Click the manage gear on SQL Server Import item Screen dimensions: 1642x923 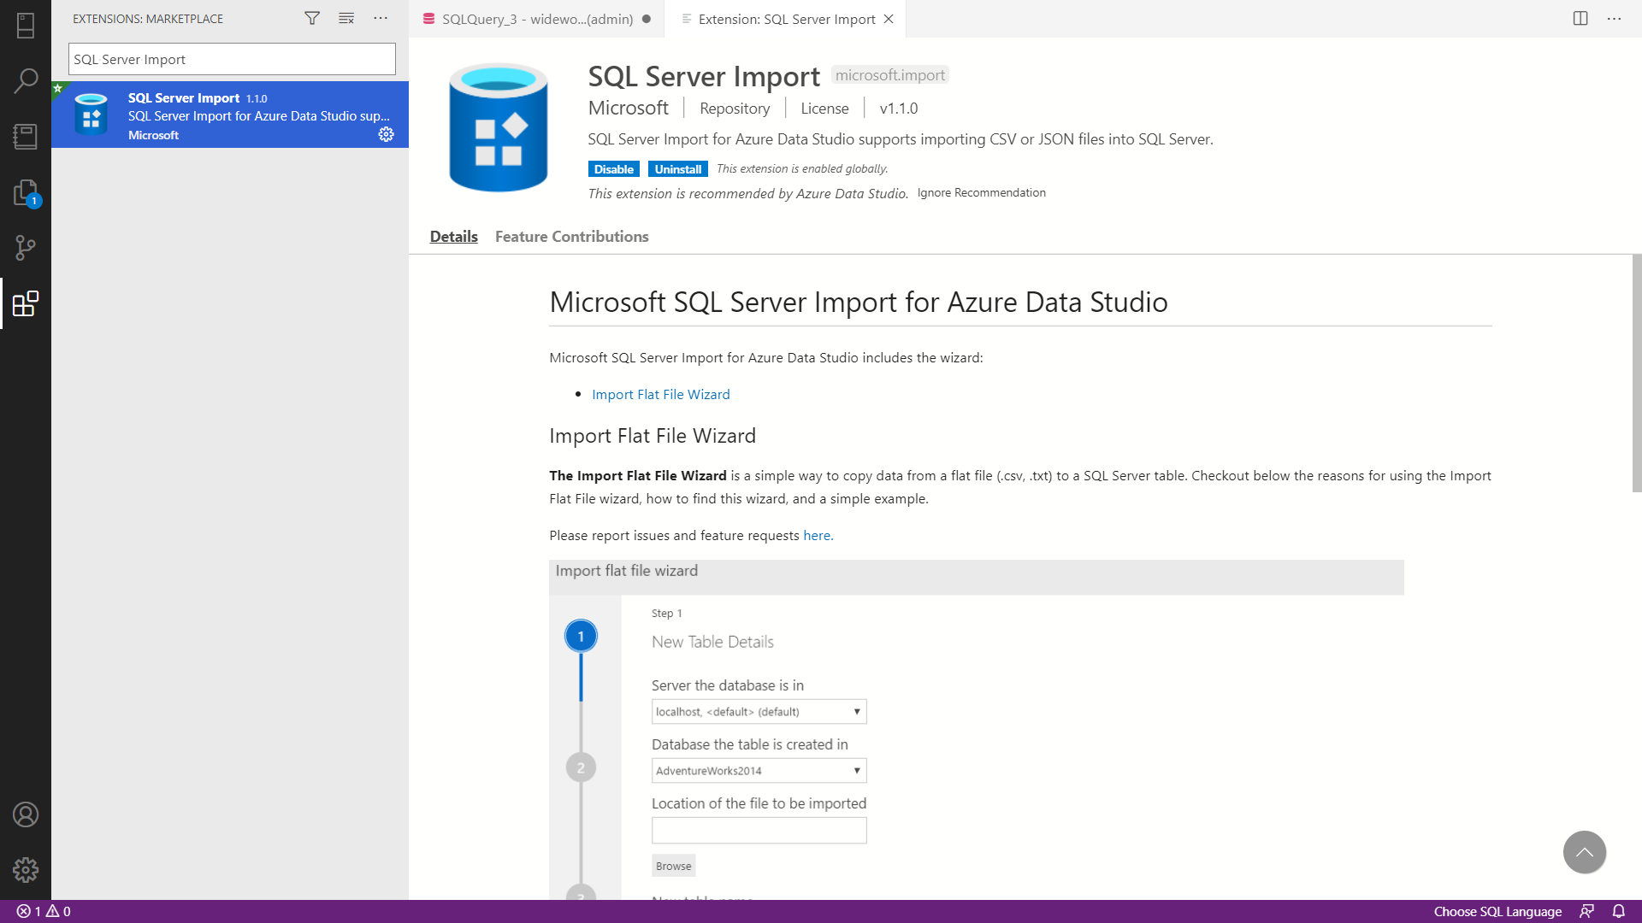[387, 134]
